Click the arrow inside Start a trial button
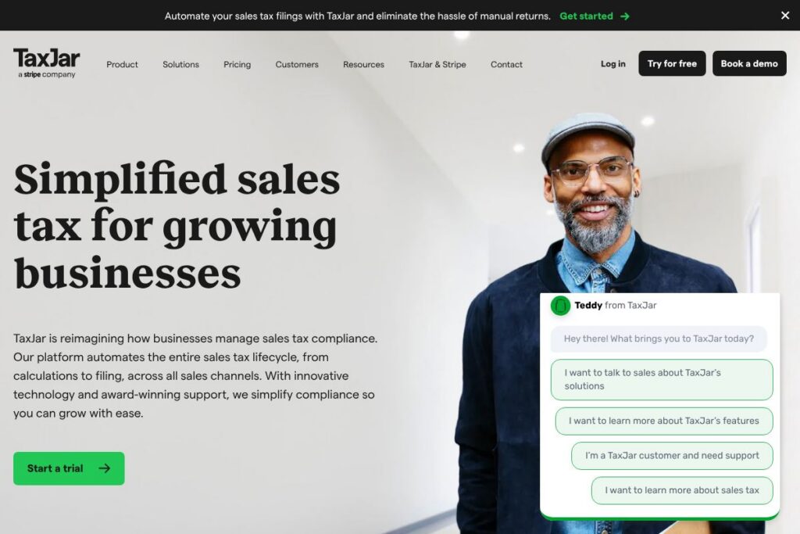Viewport: 800px width, 534px height. pos(105,468)
